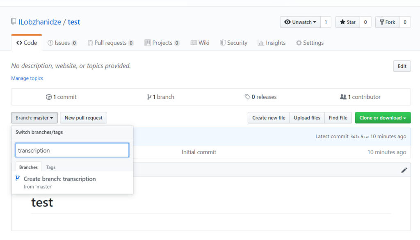Click the Star button
Image resolution: width=420 pixels, height=240 pixels.
tap(347, 22)
